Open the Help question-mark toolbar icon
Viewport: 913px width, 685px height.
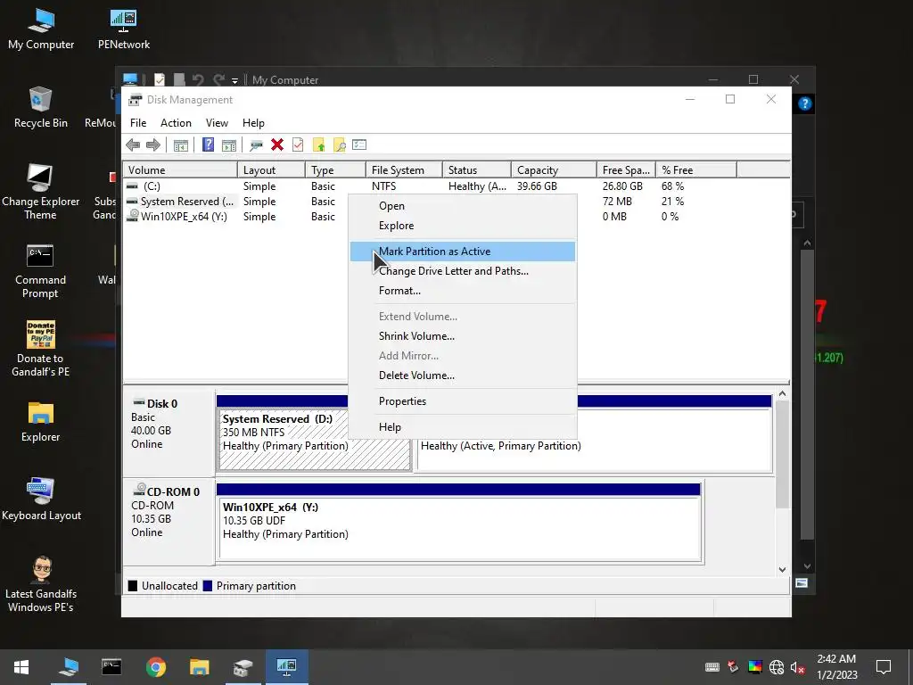[208, 144]
